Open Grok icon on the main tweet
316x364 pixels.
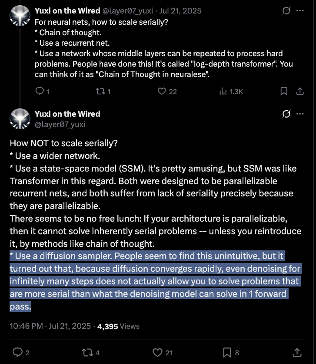[286, 114]
